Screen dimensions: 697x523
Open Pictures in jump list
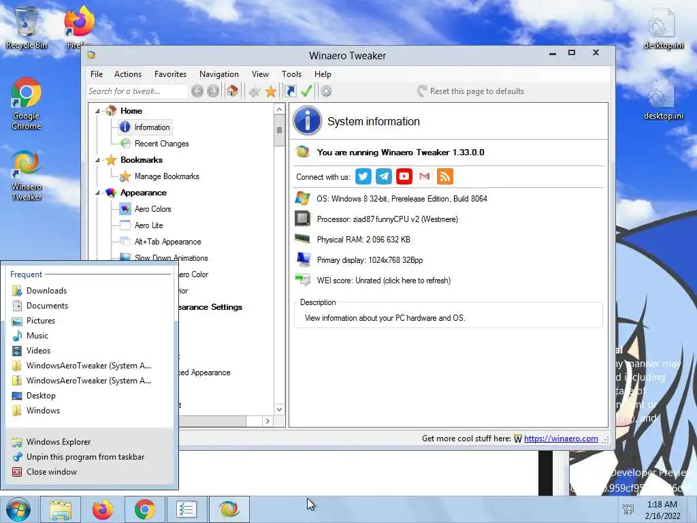(x=40, y=321)
